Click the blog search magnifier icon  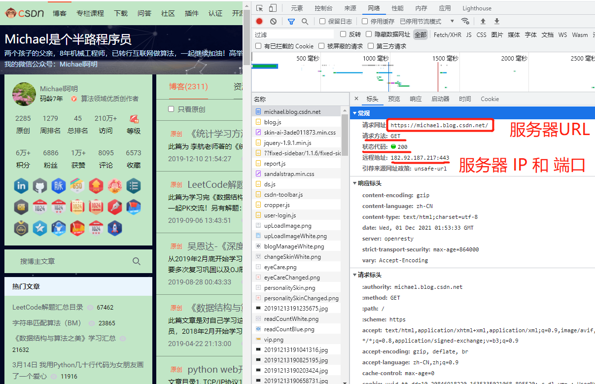click(137, 261)
